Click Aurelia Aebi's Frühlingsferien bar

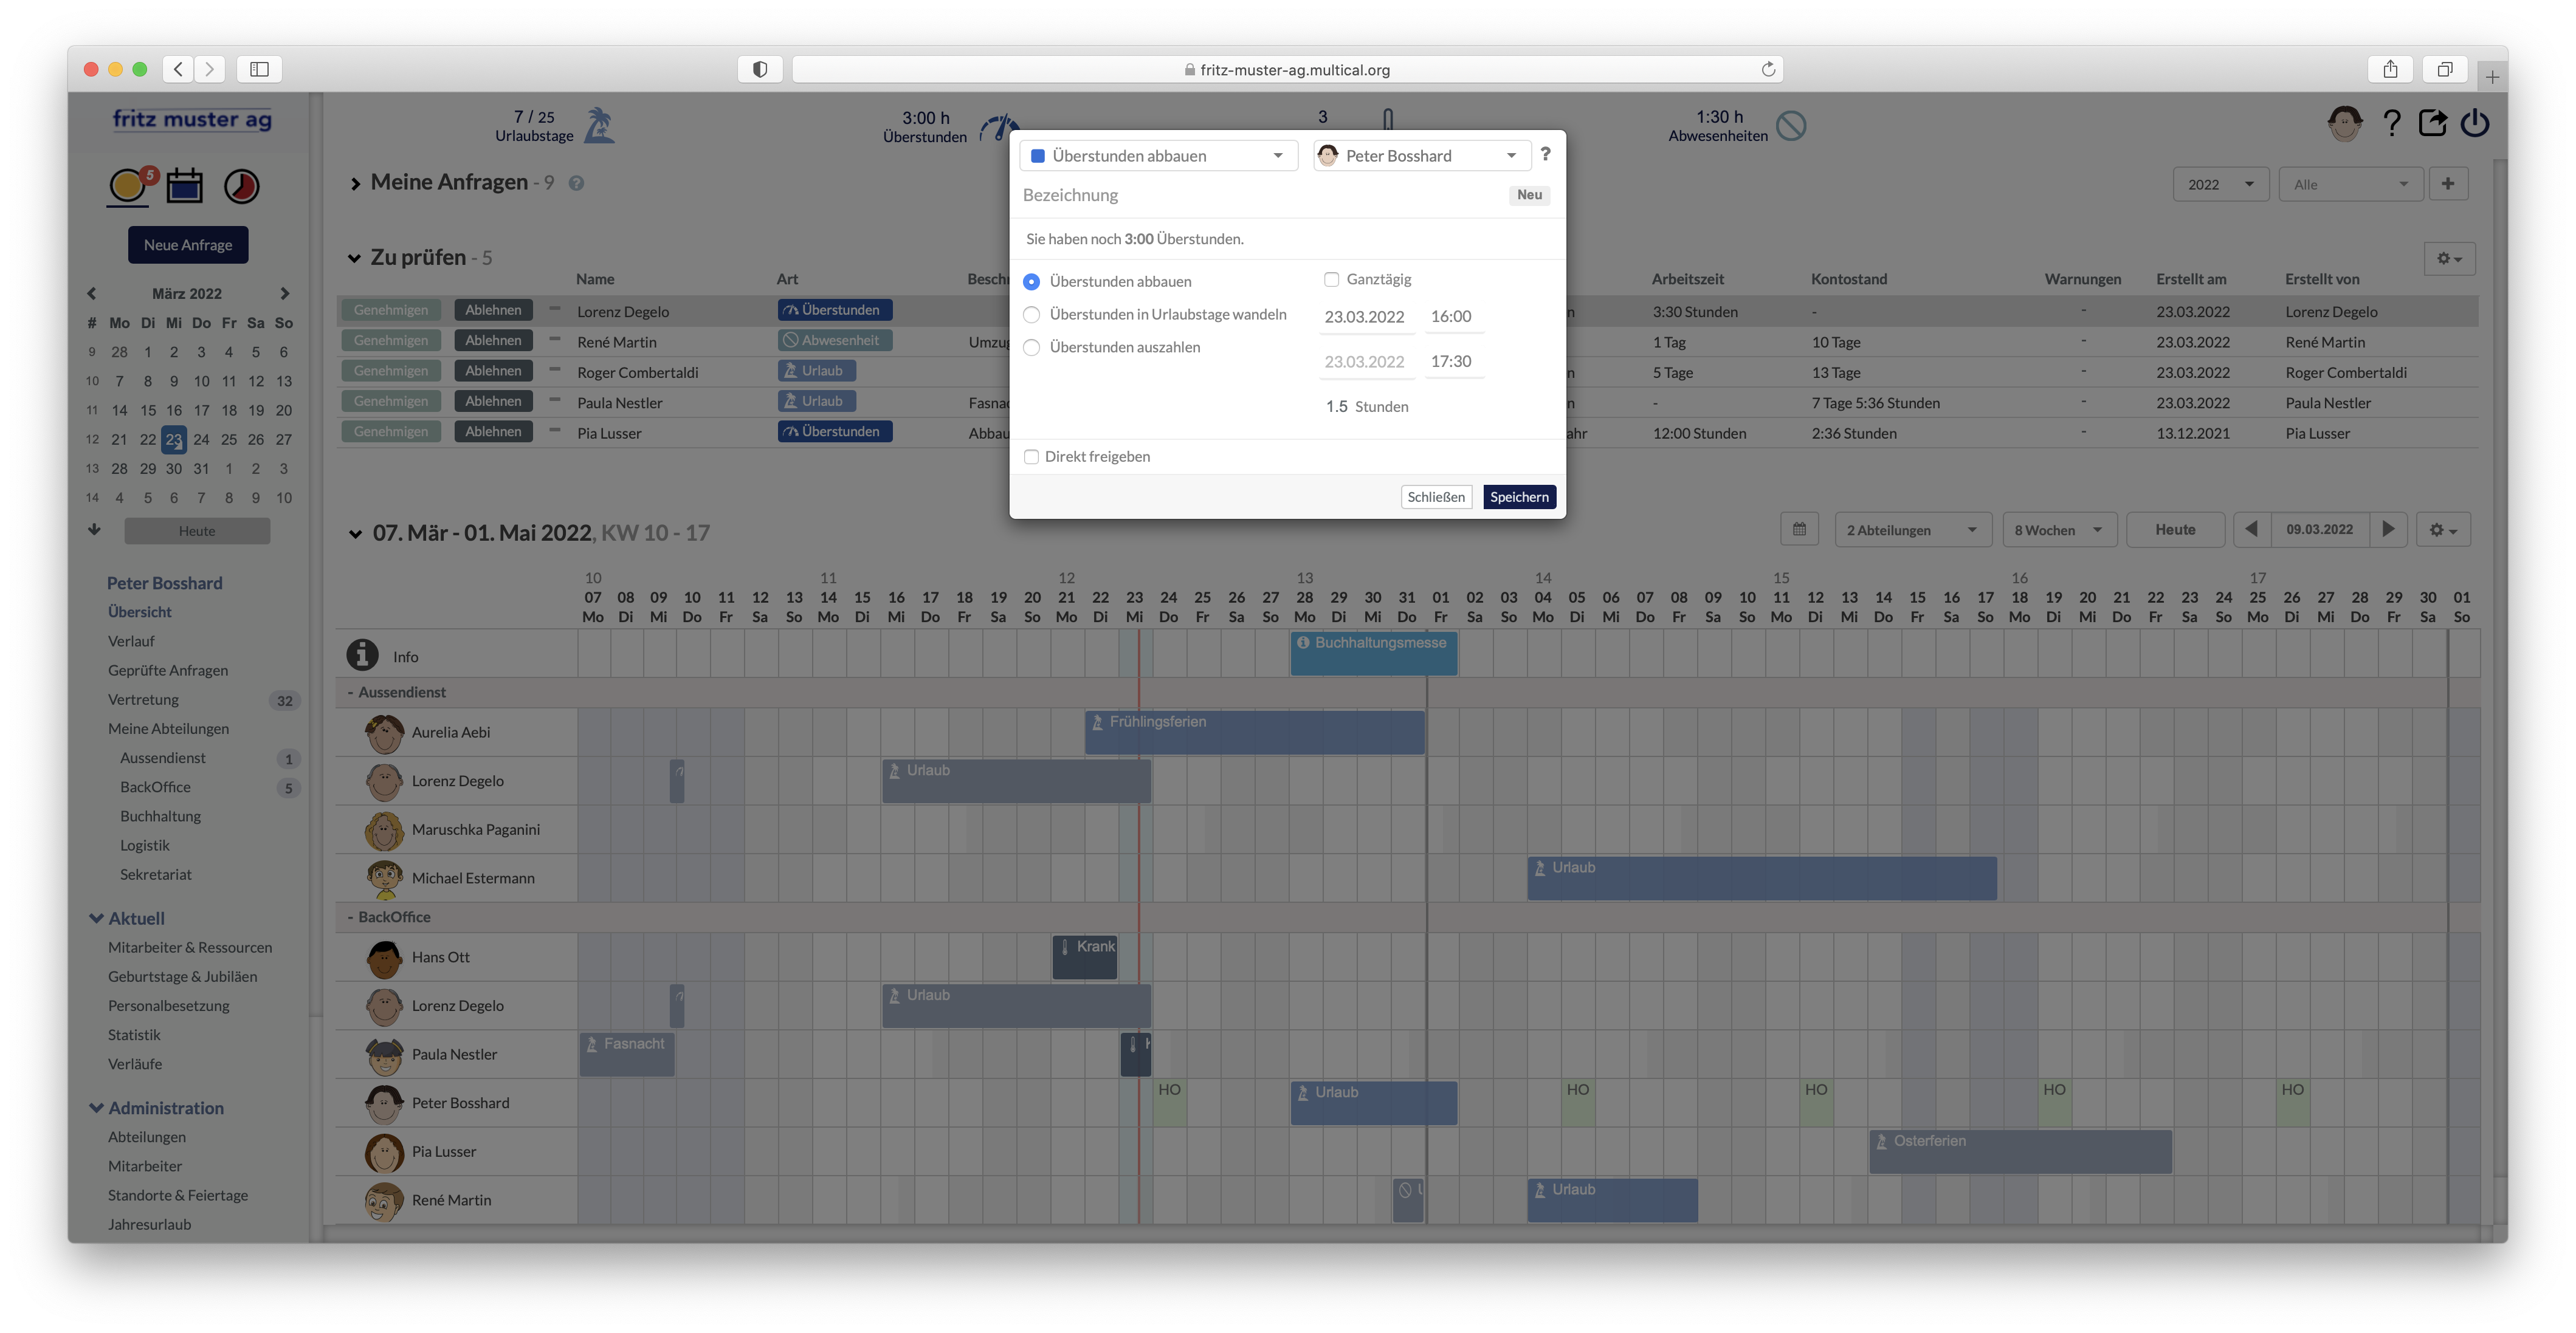(1255, 733)
